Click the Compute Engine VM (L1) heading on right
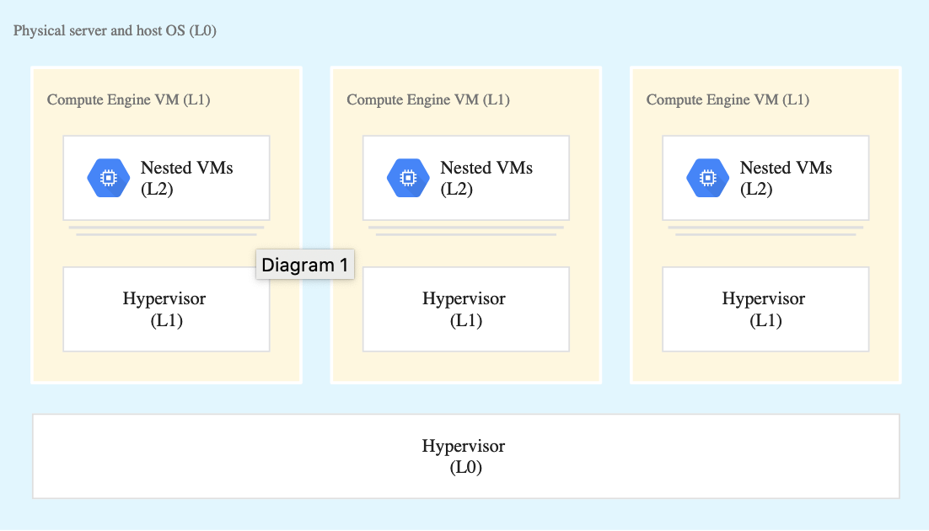Viewport: 929px width, 531px height. pyautogui.click(x=728, y=99)
